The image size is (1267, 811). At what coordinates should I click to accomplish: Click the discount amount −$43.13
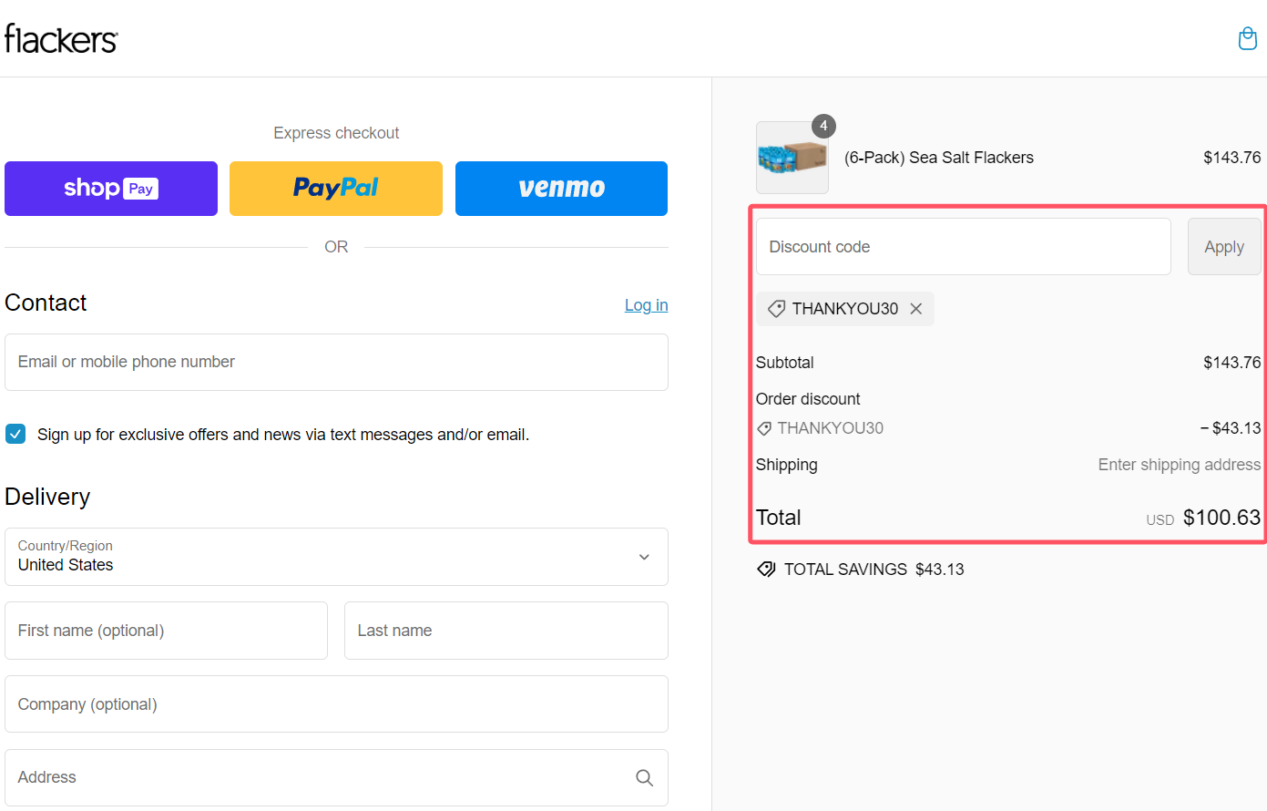[x=1231, y=428]
